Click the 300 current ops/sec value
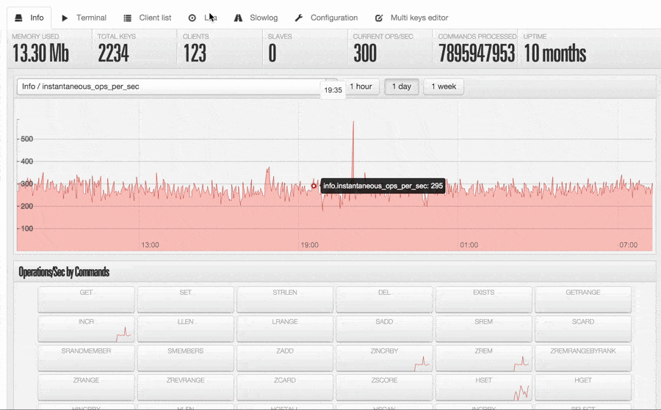 point(365,54)
